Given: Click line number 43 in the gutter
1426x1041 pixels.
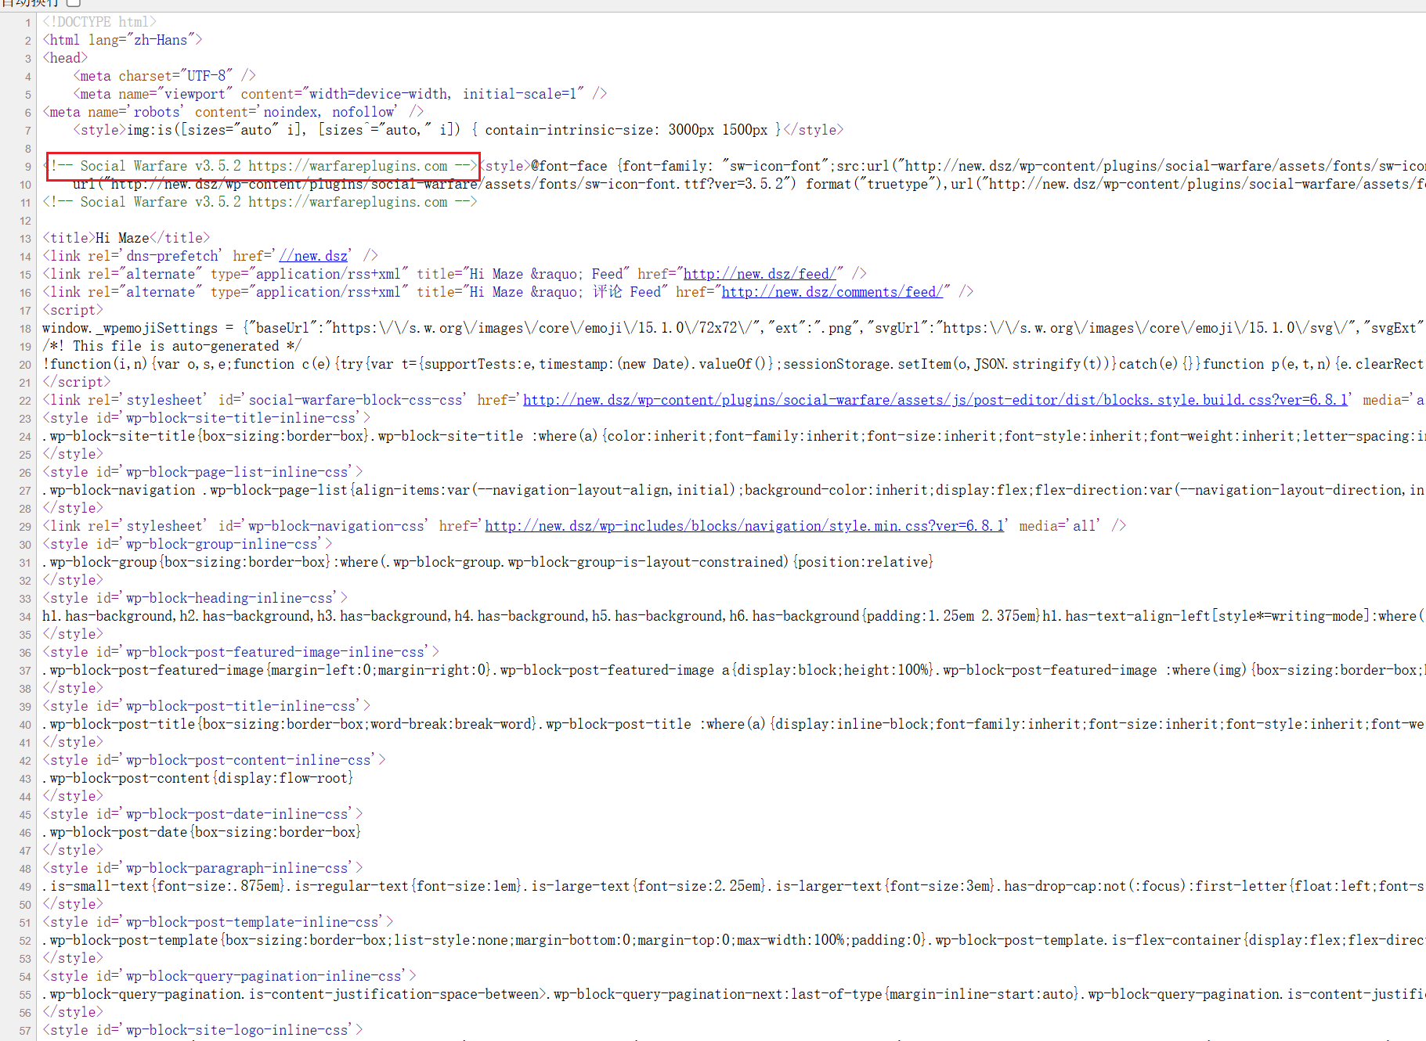Looking at the screenshot, I should click(25, 779).
